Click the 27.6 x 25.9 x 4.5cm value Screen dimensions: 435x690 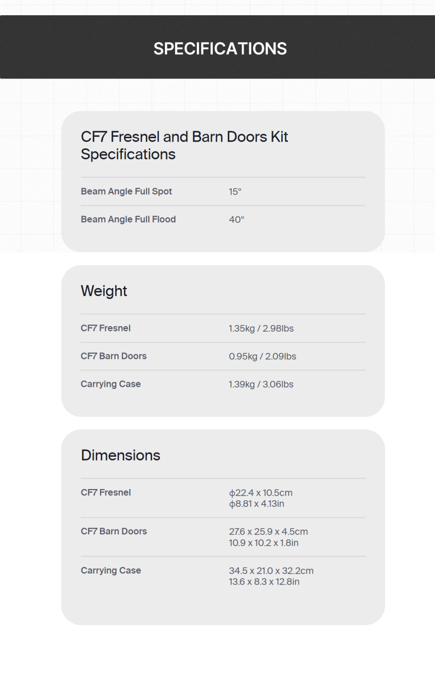[268, 532]
